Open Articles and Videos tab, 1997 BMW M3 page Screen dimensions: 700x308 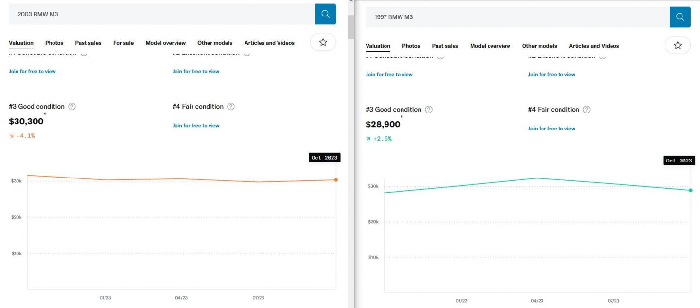click(594, 46)
